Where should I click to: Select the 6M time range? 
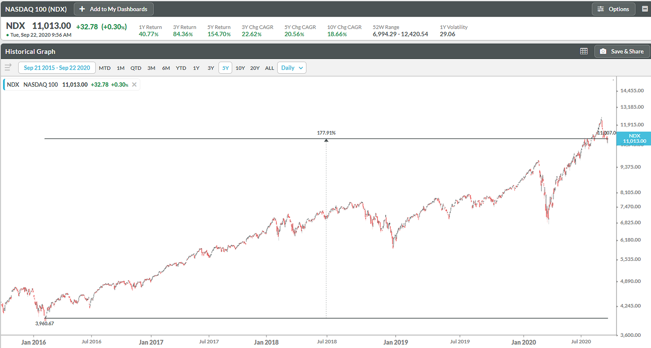(x=166, y=68)
